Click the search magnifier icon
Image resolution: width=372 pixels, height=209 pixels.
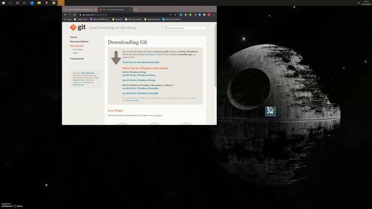(x=166, y=28)
